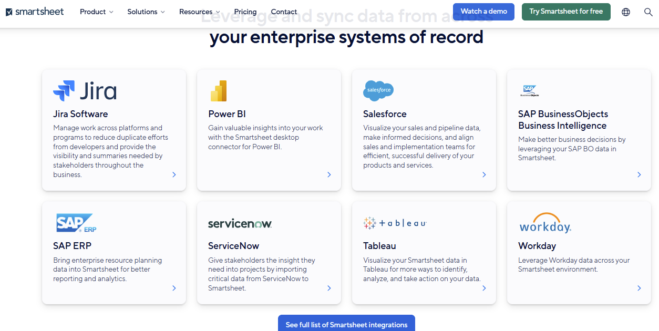Viewport: 659px width, 331px height.
Task: Open the SAP ERP title link
Action: click(x=72, y=246)
